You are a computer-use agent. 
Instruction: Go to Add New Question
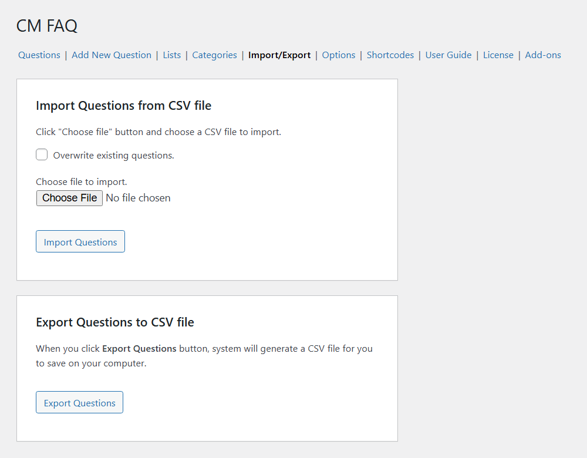pos(112,55)
